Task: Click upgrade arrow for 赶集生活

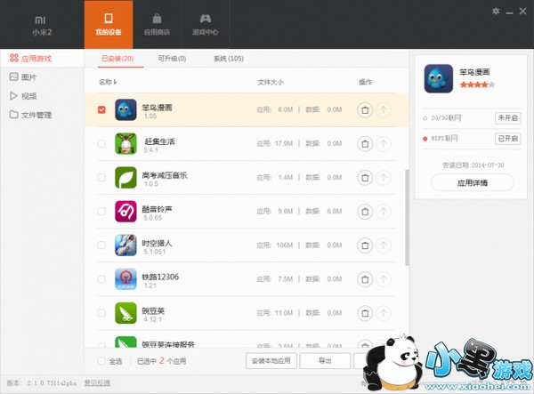Action: 384,143
